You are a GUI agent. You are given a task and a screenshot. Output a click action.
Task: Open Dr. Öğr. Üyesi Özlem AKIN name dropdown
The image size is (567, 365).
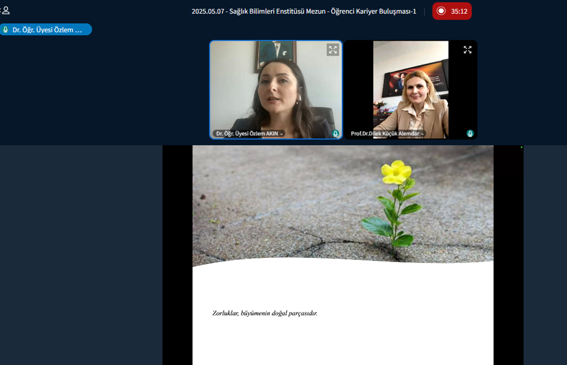(250, 133)
